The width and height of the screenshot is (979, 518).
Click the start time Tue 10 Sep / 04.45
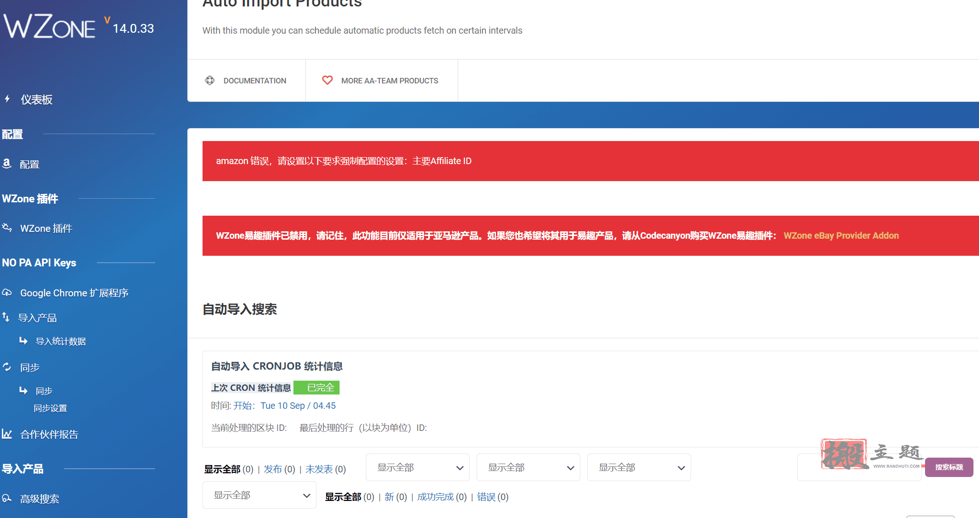click(x=298, y=406)
